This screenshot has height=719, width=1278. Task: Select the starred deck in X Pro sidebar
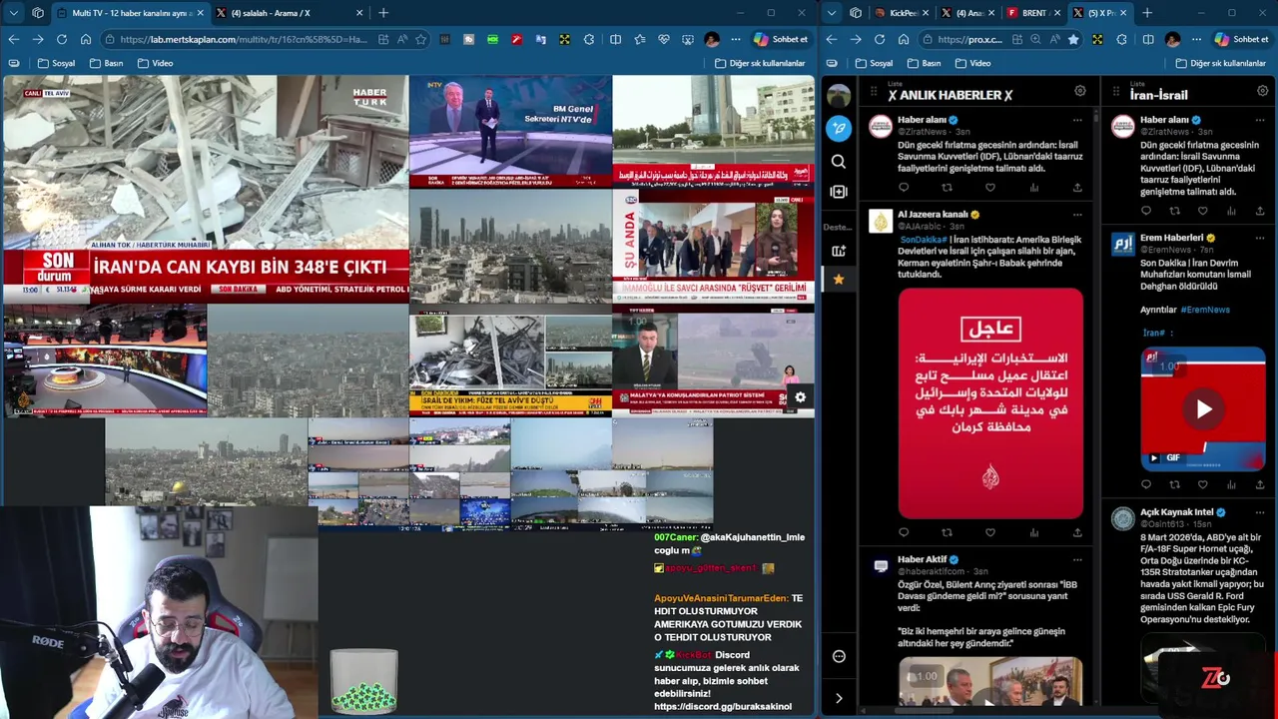coord(839,279)
